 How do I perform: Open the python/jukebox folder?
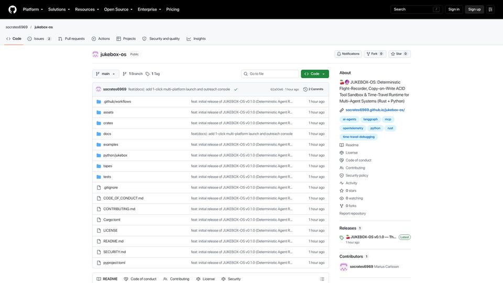click(x=115, y=155)
